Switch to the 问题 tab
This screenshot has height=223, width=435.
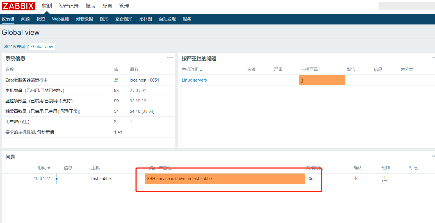(x=25, y=19)
